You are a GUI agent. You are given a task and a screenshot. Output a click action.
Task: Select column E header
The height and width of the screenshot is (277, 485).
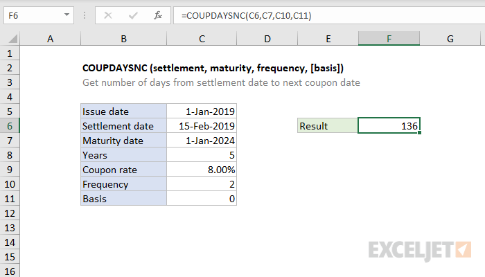328,39
